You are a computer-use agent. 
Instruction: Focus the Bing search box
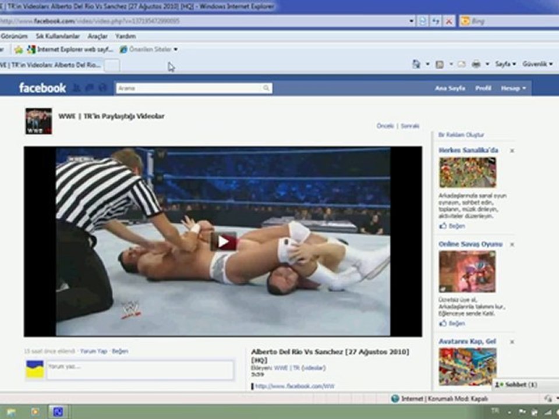pos(514,22)
